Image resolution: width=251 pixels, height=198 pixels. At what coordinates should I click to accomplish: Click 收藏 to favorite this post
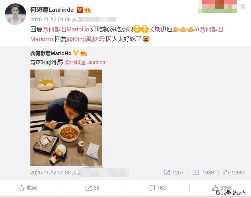click(28, 188)
